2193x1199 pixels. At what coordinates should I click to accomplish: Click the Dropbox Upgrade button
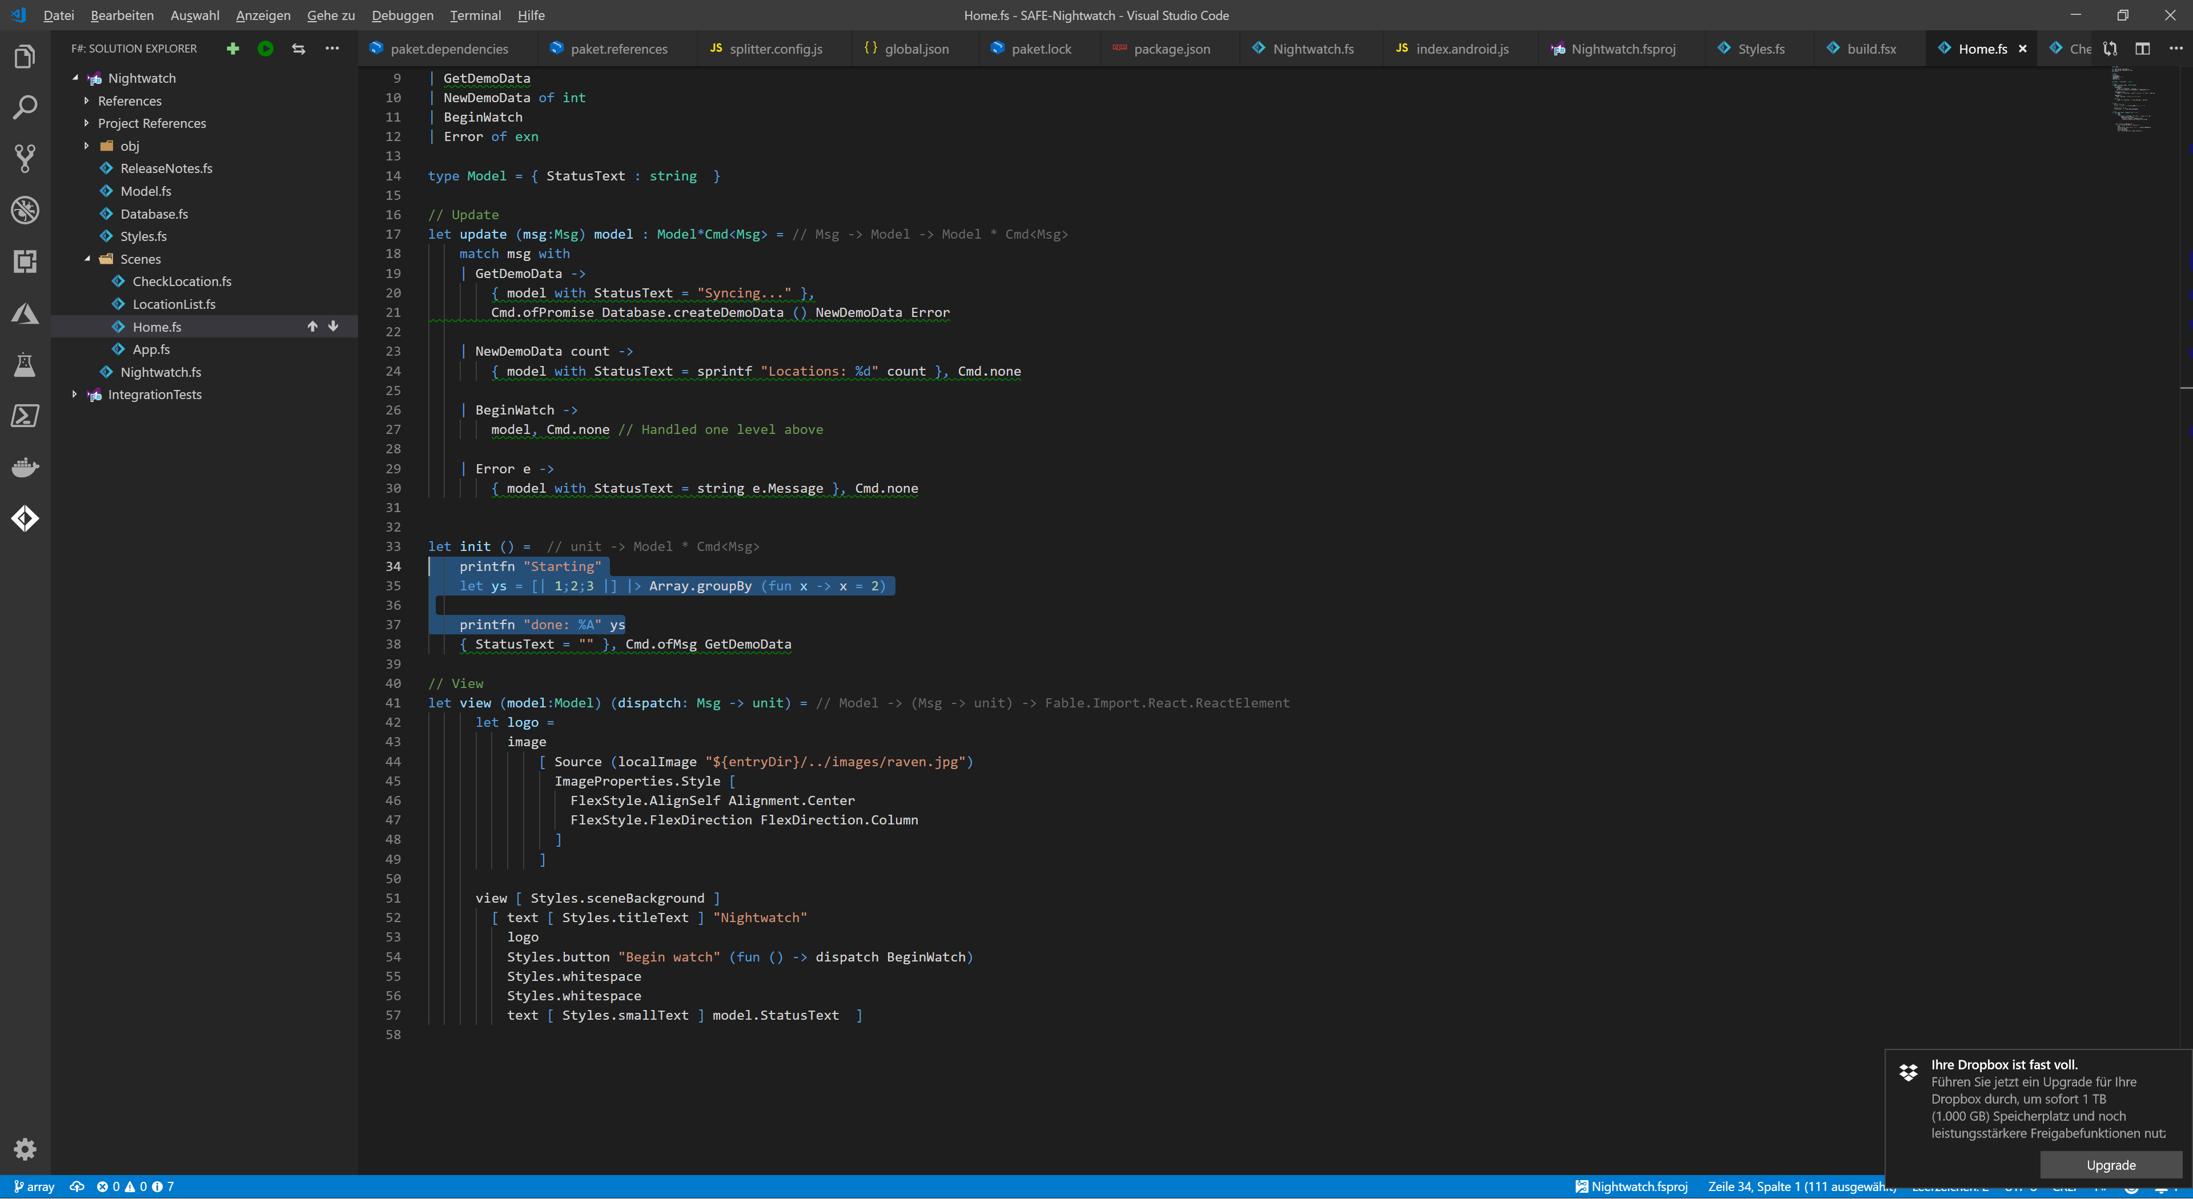[2111, 1165]
